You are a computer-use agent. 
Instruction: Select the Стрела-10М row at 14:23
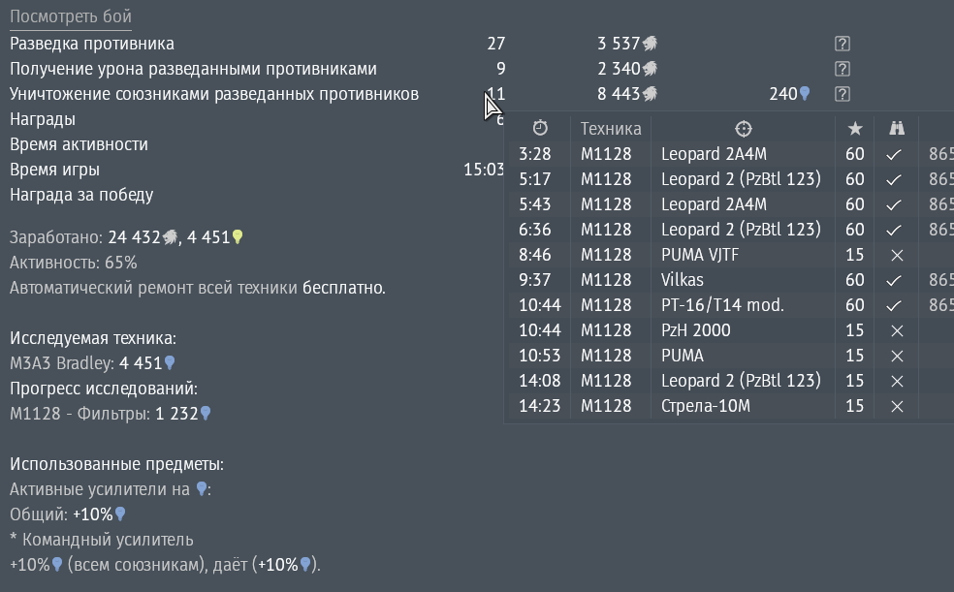point(729,406)
